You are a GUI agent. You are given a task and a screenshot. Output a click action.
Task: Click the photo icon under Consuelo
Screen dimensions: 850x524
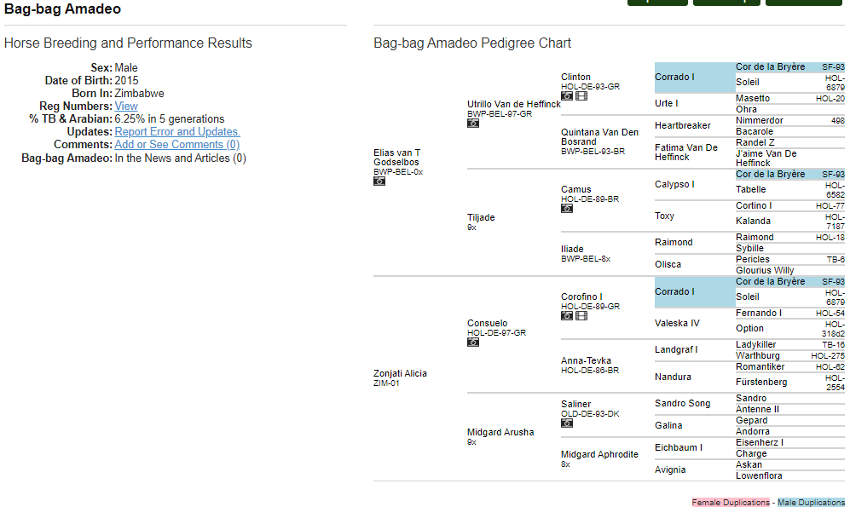pos(473,343)
